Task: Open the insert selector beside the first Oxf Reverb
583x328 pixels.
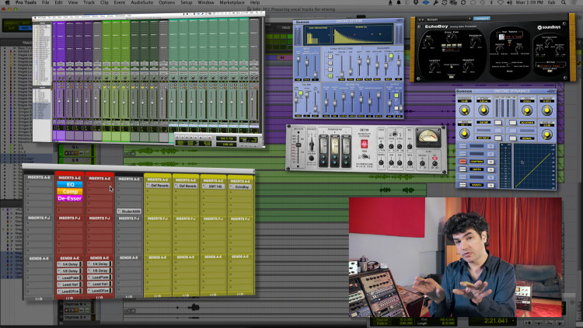Action: pyautogui.click(x=148, y=185)
